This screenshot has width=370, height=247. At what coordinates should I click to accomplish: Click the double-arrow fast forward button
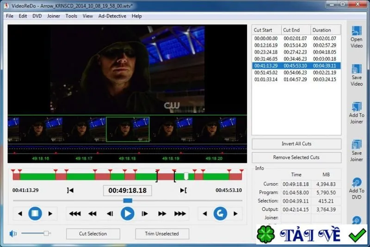(162, 214)
